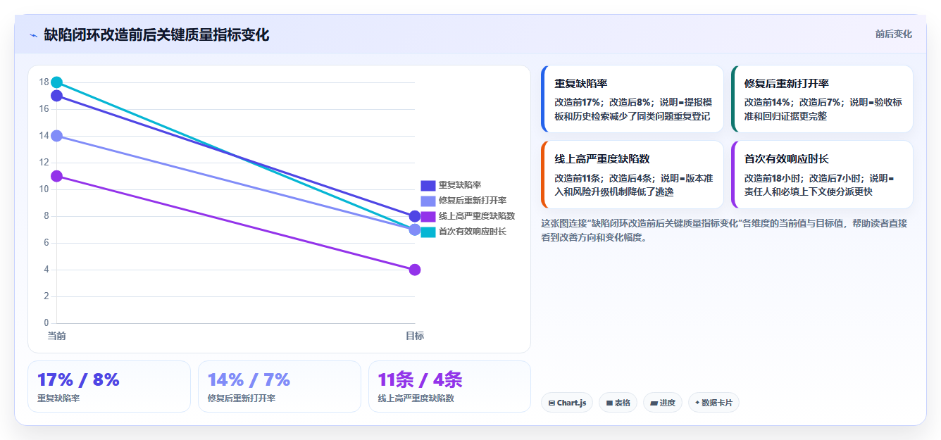The image size is (941, 440).
Task: Toggle 首次有效响应时长 legend color box
Action: click(x=428, y=232)
